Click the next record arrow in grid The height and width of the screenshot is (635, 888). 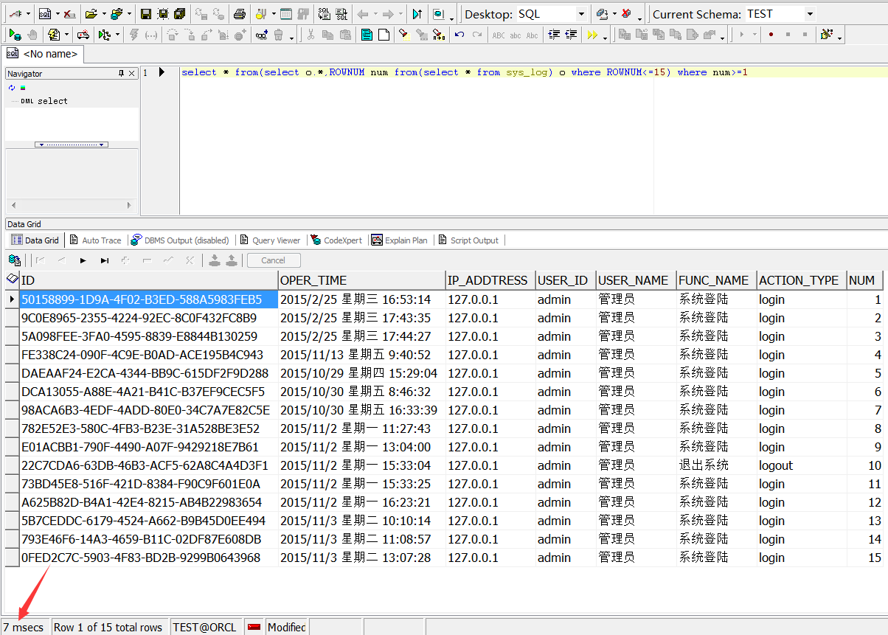click(x=83, y=260)
